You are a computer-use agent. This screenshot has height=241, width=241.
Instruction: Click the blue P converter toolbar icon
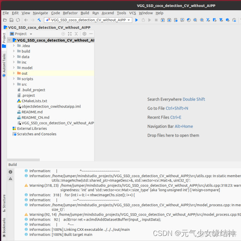click(x=214, y=20)
